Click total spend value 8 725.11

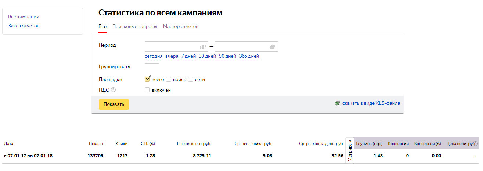(x=202, y=156)
